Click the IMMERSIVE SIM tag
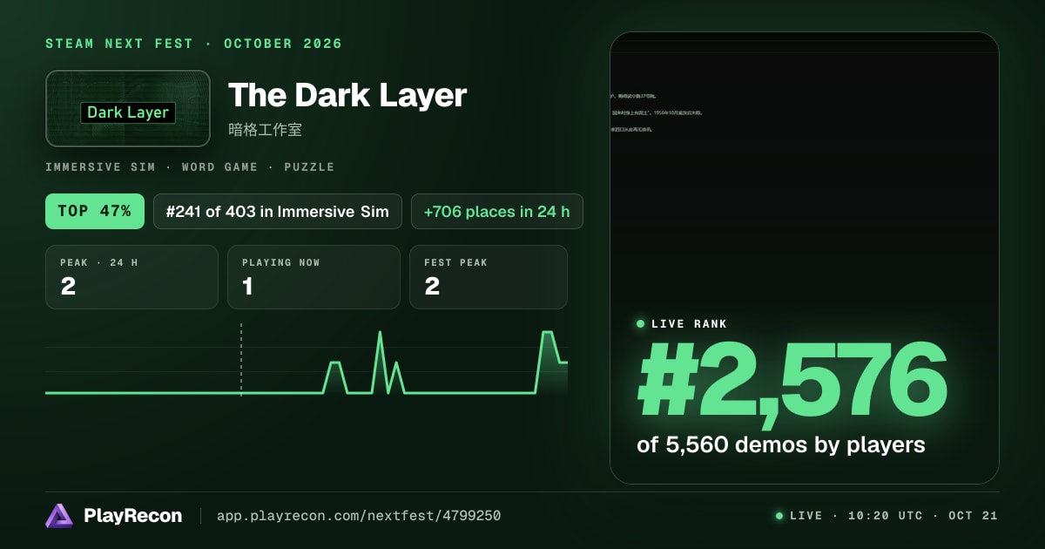Viewport: 1045px width, 549px height. tap(100, 167)
